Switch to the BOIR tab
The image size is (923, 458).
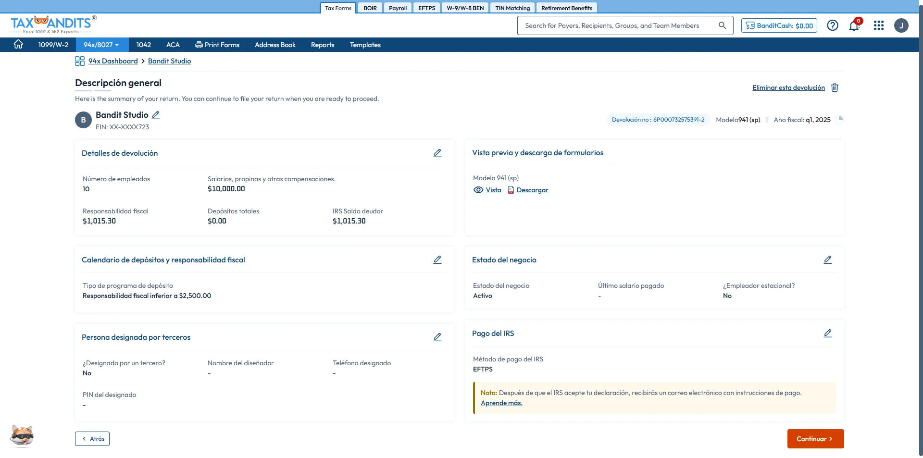point(370,8)
